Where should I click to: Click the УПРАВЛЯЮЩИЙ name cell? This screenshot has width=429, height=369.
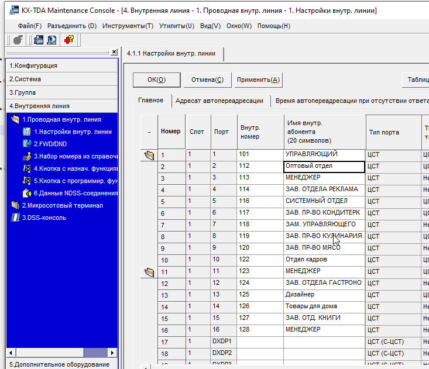(324, 155)
